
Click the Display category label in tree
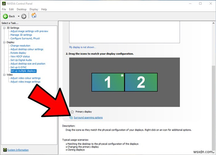pyautogui.click(x=10, y=42)
